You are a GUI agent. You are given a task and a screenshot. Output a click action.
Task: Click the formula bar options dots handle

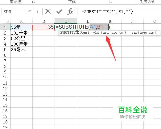click(38, 11)
